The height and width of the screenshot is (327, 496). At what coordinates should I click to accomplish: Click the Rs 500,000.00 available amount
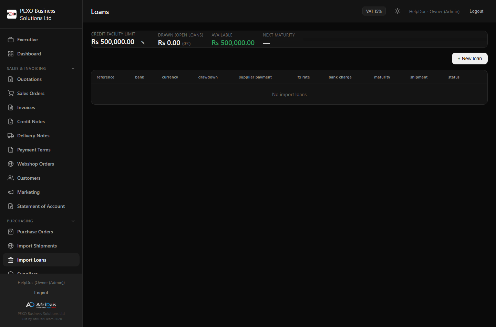tap(233, 43)
